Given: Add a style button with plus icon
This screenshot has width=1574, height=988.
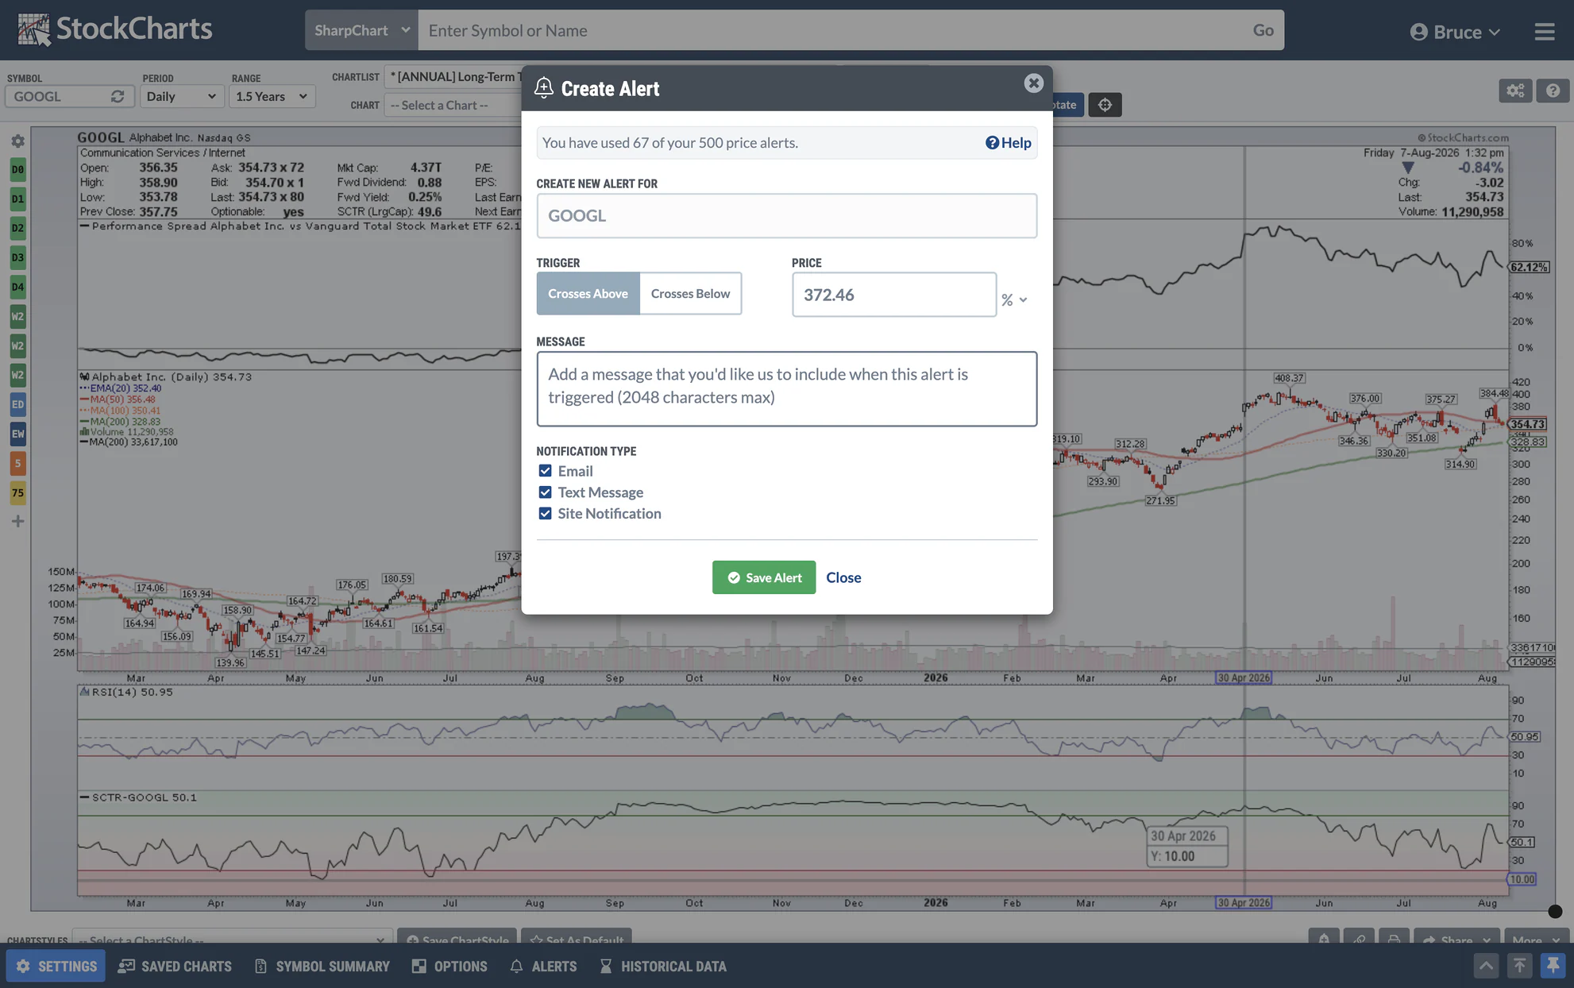Looking at the screenshot, I should click(x=17, y=521).
